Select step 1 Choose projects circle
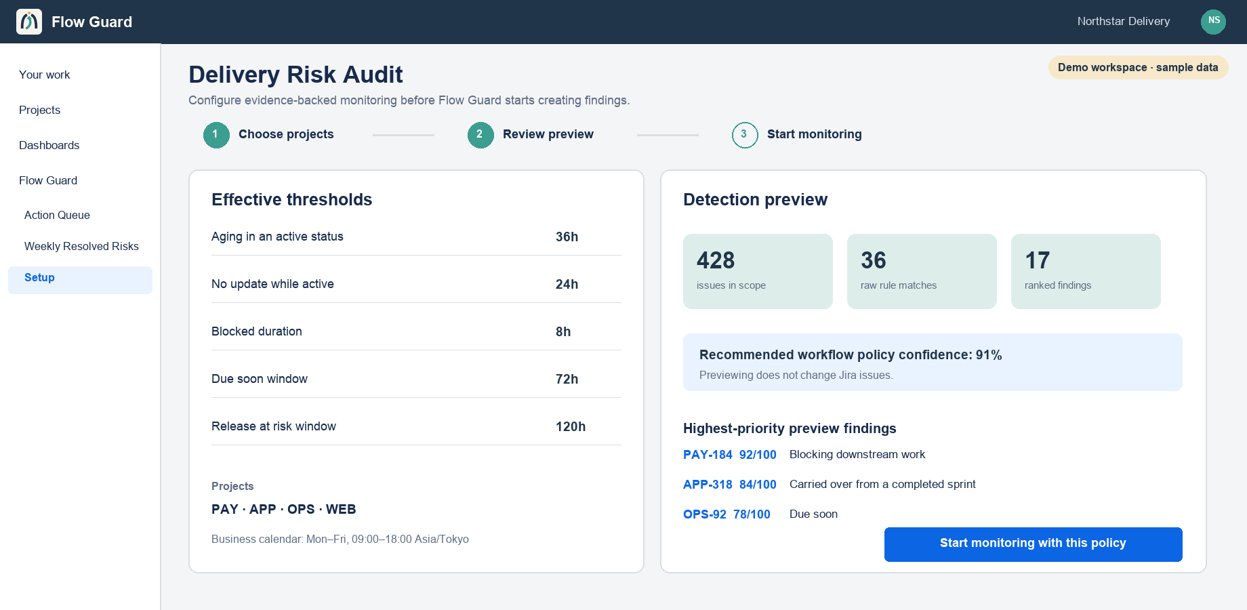 216,135
